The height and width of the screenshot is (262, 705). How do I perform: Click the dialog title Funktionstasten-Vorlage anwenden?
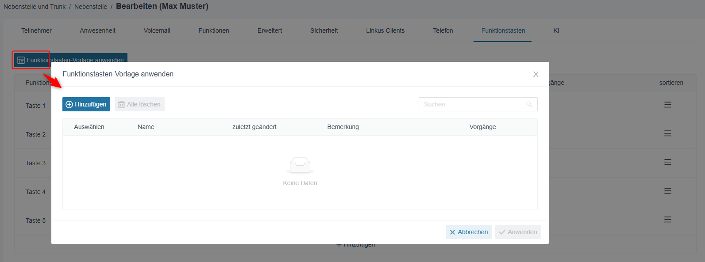coord(118,74)
